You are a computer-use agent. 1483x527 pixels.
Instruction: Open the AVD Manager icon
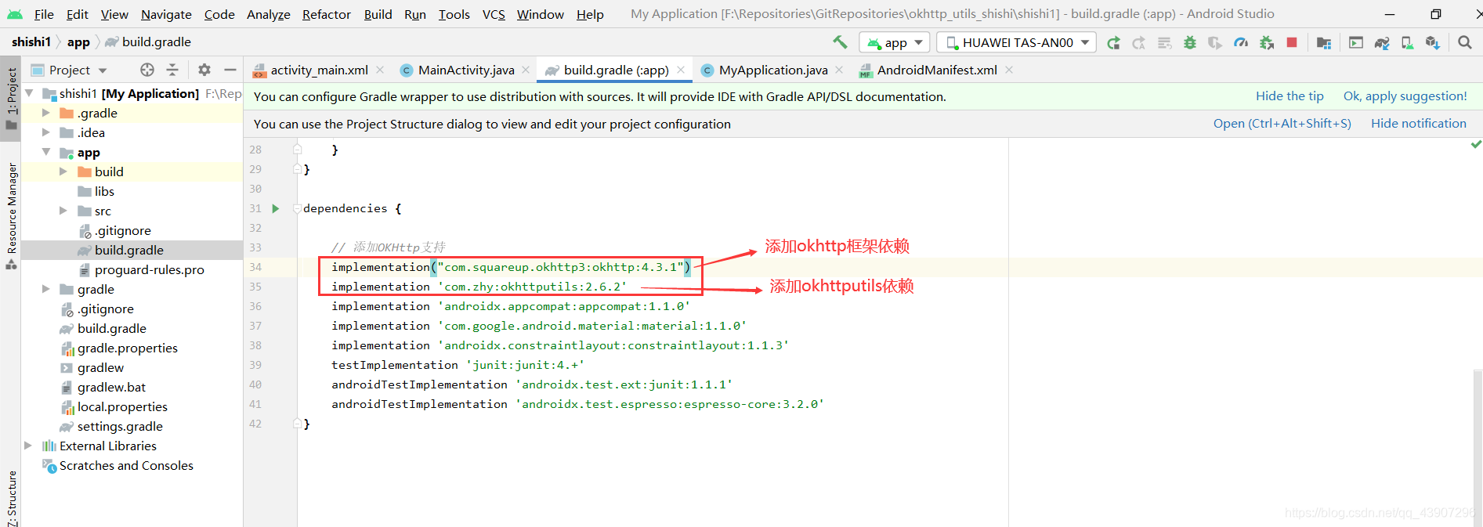[x=1408, y=42]
